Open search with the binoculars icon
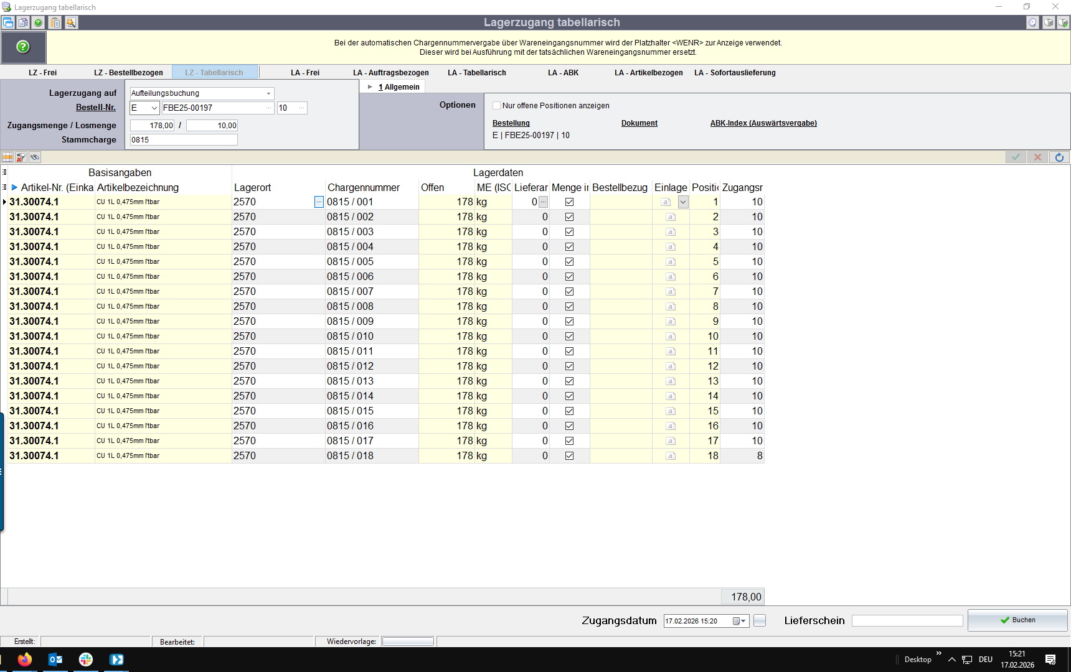Screen dimensions: 1071x672 35,157
